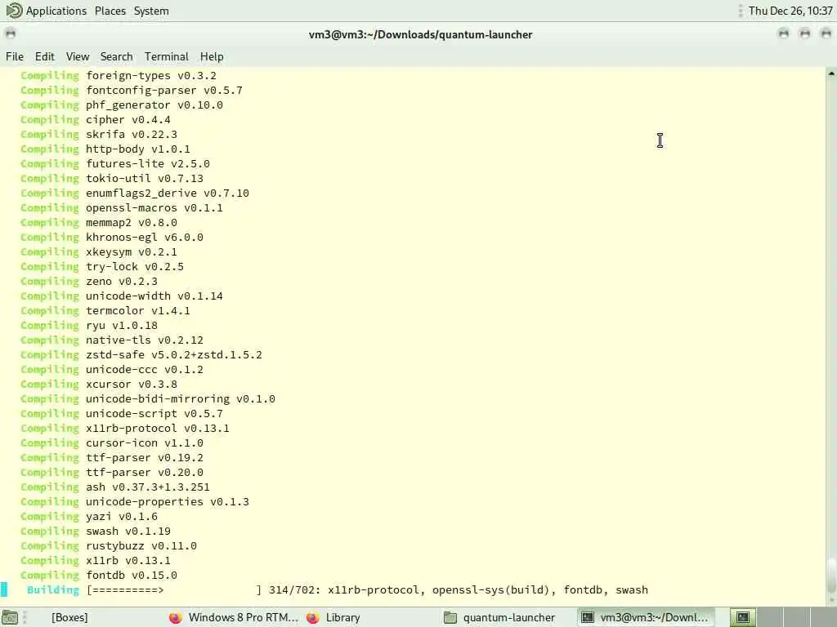Click the line 'unicode-width v0.1.14'
This screenshot has width=837, height=627.
154,296
